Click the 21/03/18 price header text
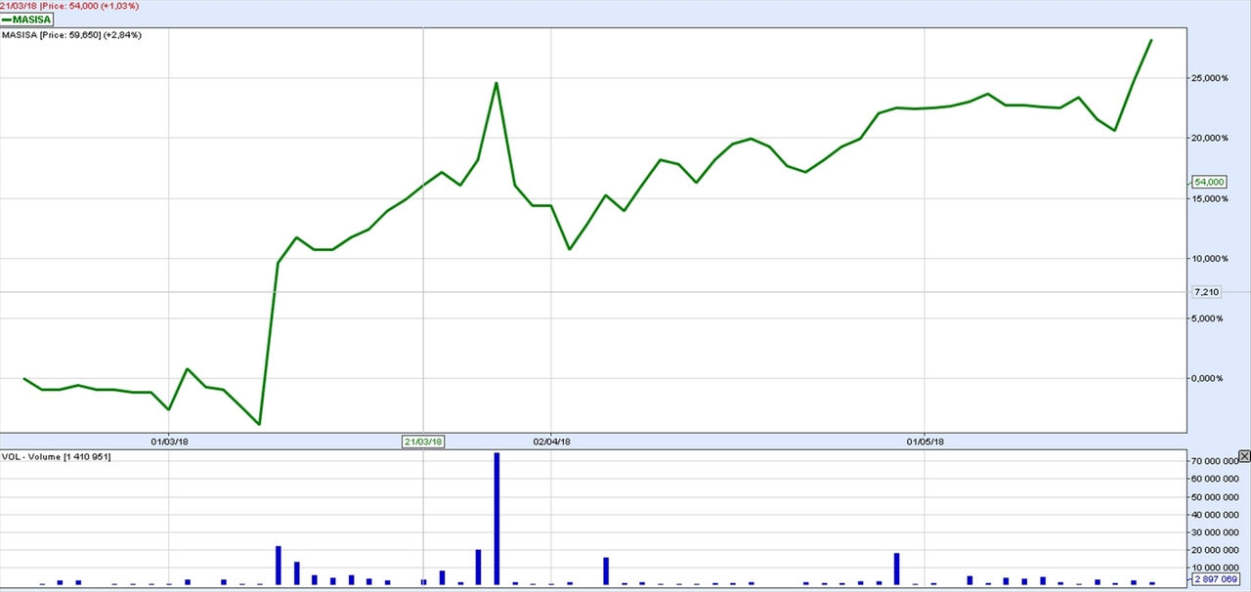 click(69, 6)
